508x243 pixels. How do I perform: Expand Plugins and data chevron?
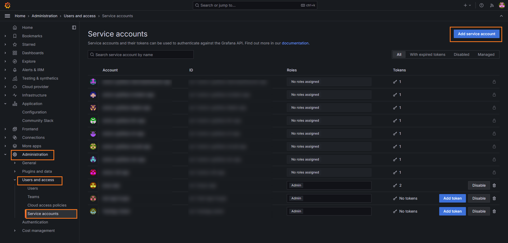(15, 171)
